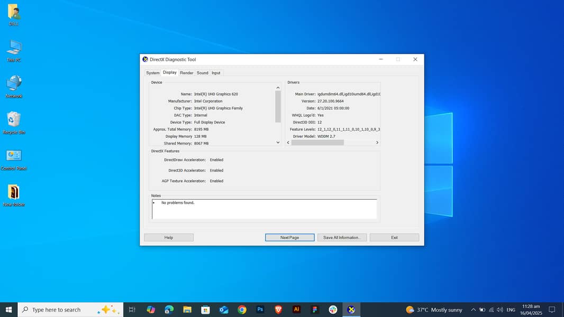Open the notification center icon
The image size is (564, 317).
pos(552,310)
